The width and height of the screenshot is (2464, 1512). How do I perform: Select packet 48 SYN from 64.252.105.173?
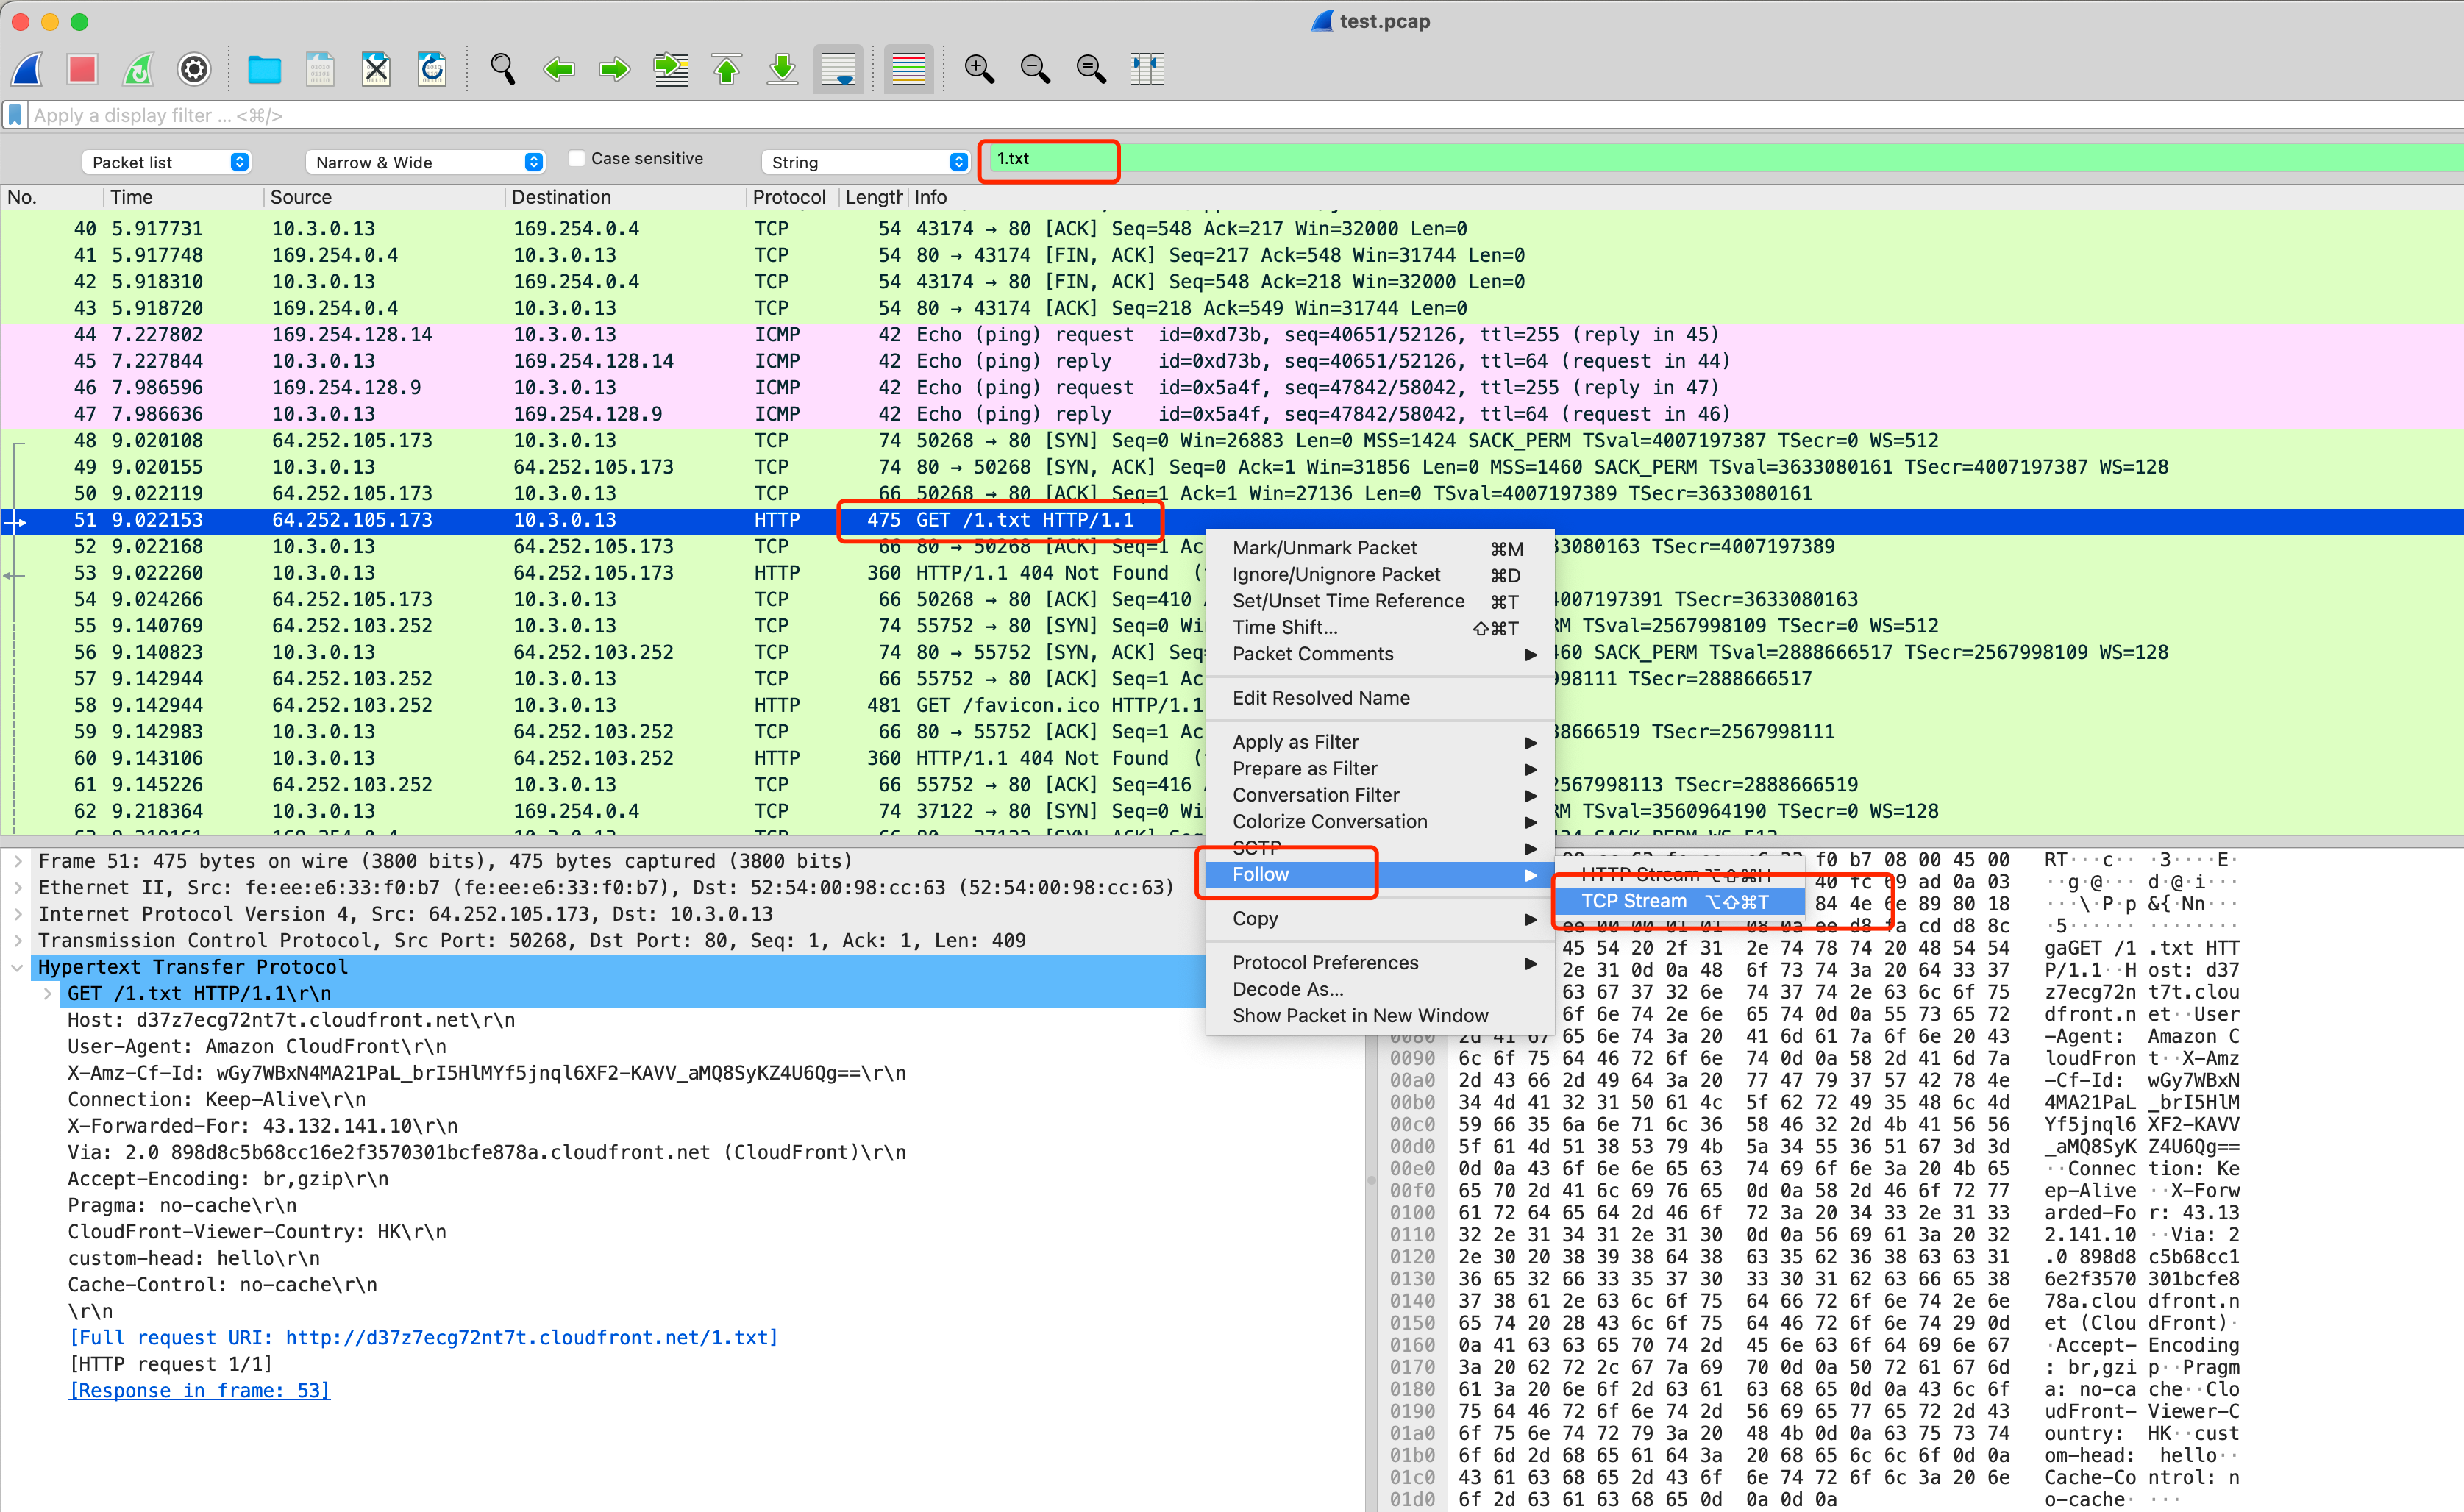[x=1232, y=441]
